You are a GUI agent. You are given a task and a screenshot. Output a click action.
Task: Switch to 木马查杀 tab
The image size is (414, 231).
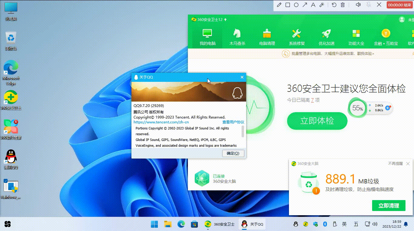[x=237, y=37]
